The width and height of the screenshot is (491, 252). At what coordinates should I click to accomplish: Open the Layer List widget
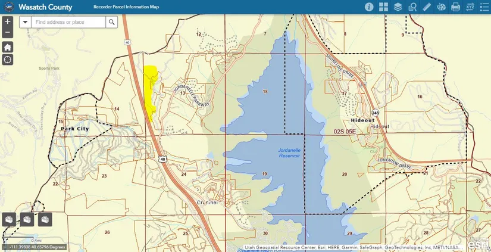[398, 7]
